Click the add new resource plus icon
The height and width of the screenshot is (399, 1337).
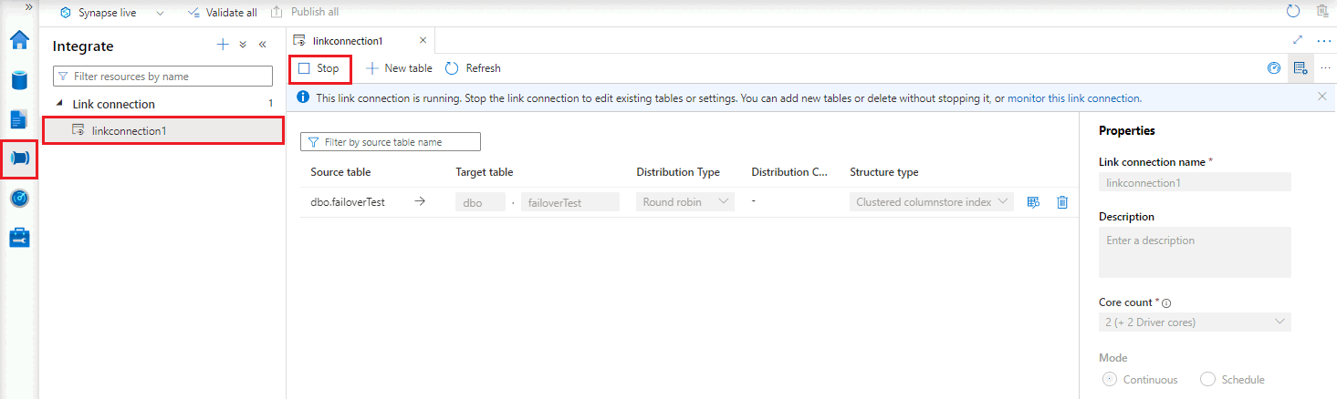[223, 45]
